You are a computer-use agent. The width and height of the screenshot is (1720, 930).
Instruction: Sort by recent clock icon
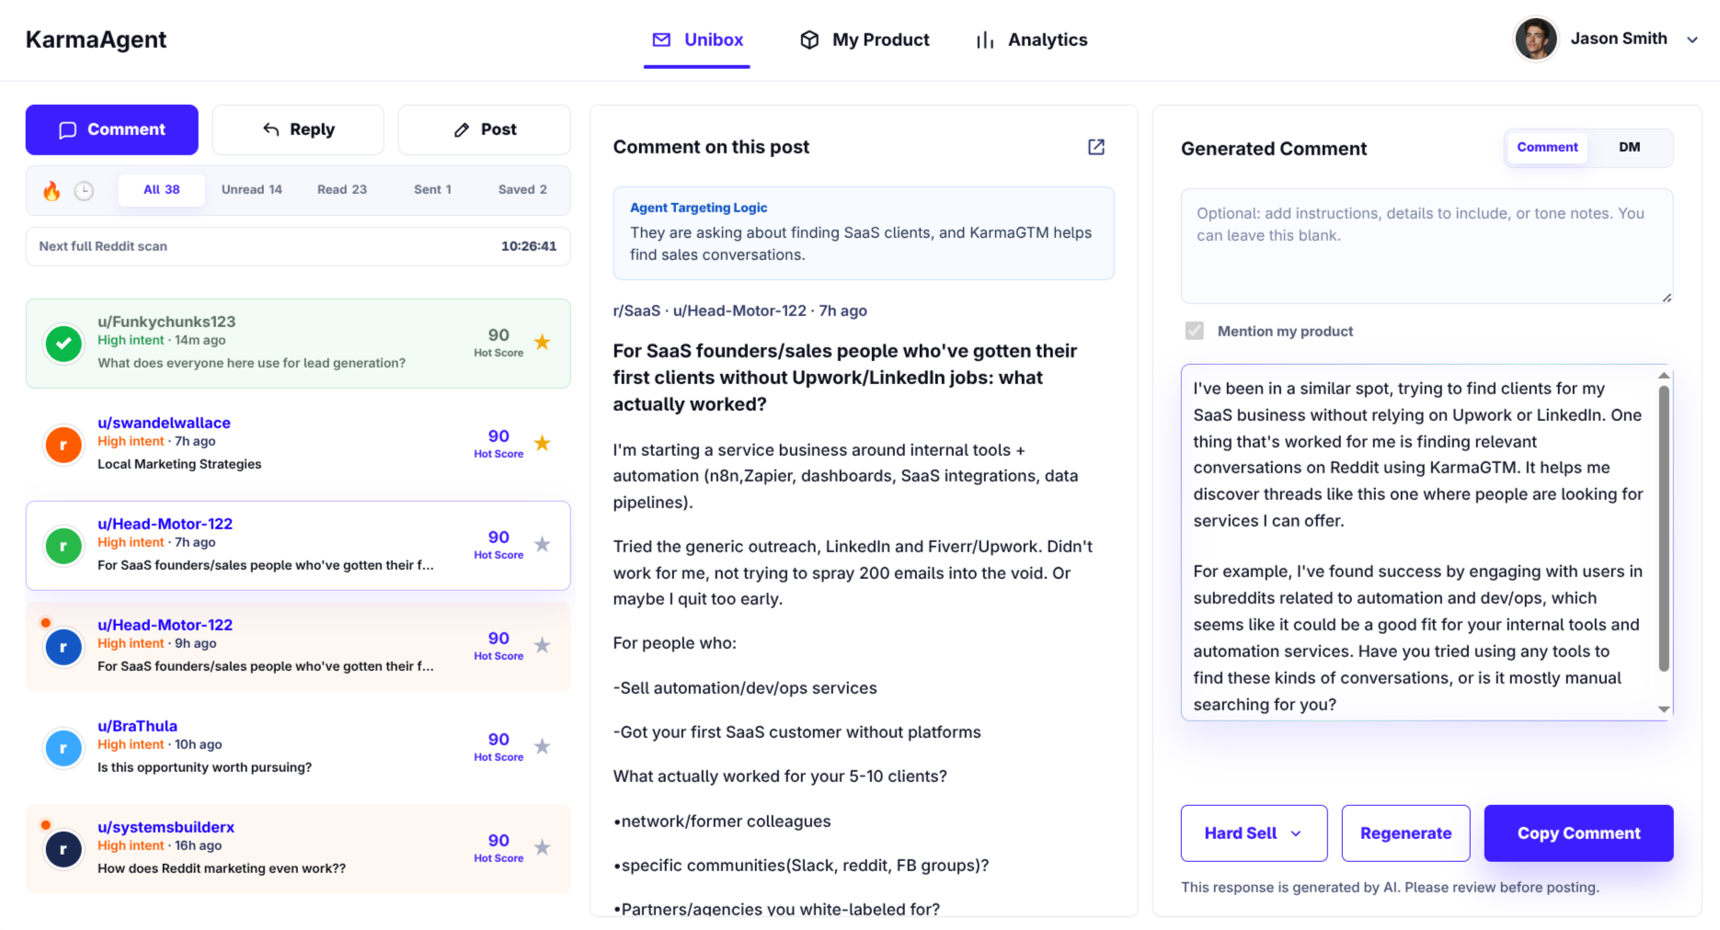coord(84,190)
